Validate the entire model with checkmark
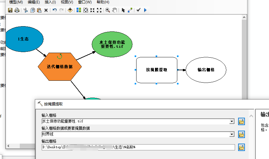The image size is (269, 159). coord(138,10)
